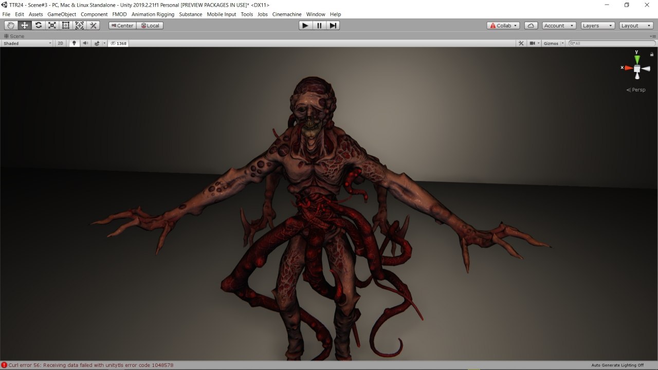
Task: Toggle 2D scene view
Action: [60, 43]
